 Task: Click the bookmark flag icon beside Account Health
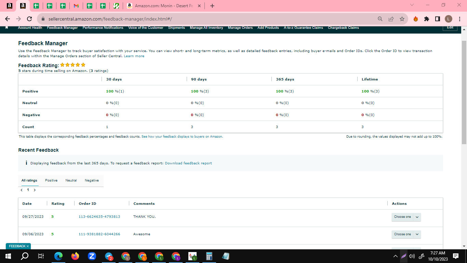pos(7,28)
